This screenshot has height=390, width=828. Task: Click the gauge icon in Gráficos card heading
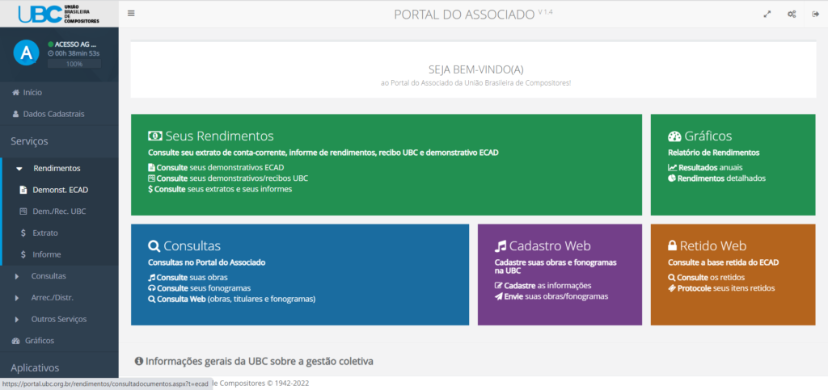point(674,136)
